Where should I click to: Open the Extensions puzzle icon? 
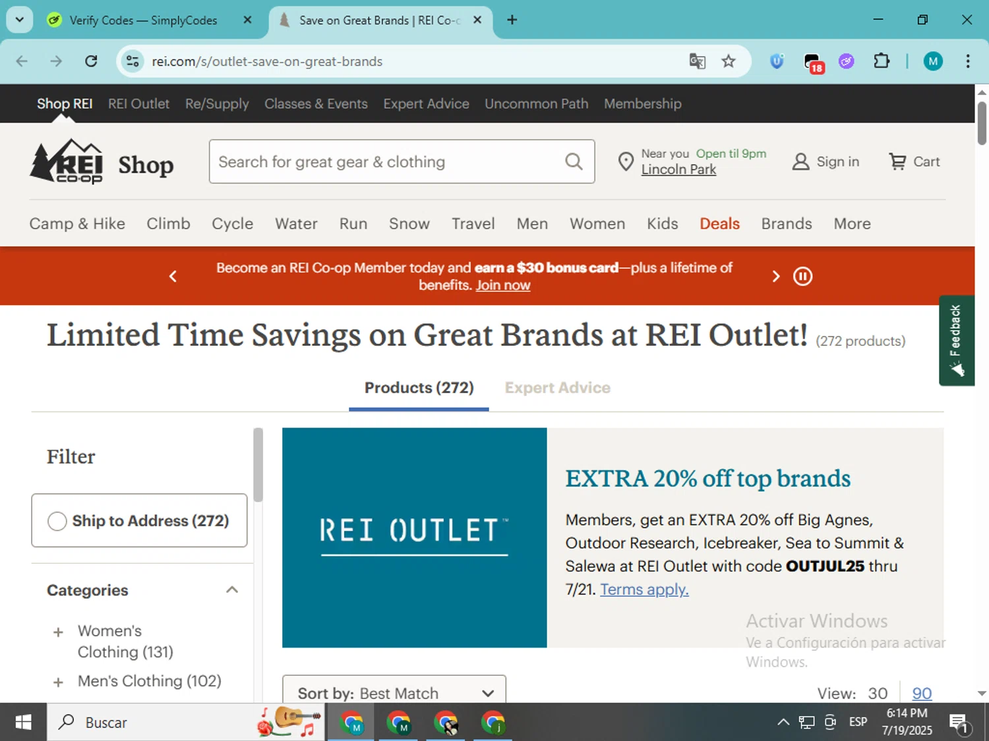(882, 61)
